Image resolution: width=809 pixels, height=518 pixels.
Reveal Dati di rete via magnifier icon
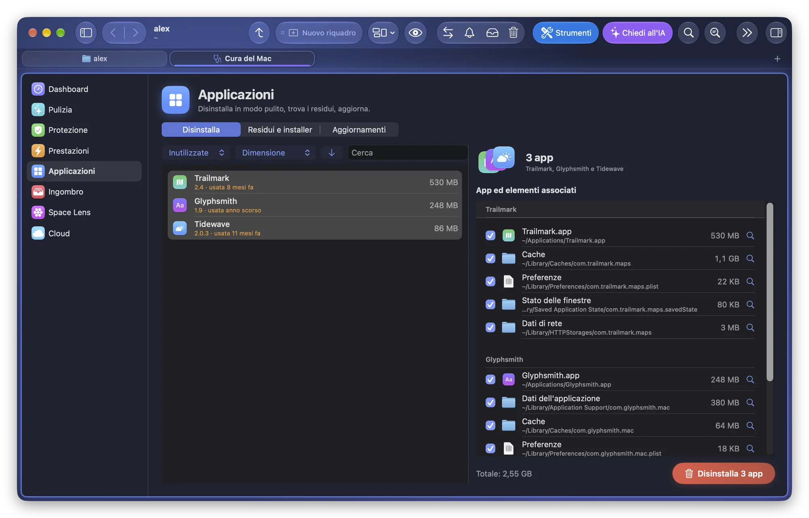(750, 327)
